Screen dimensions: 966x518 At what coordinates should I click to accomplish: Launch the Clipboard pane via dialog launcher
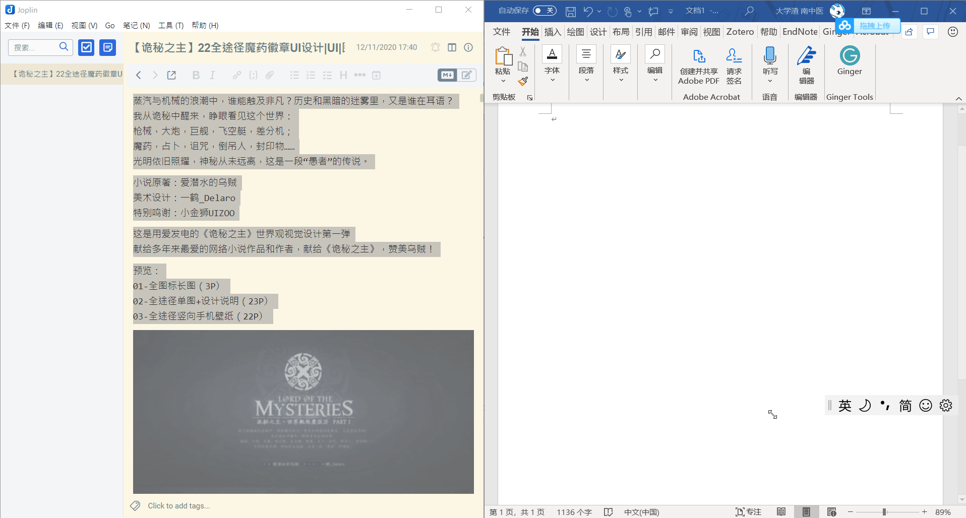[530, 98]
